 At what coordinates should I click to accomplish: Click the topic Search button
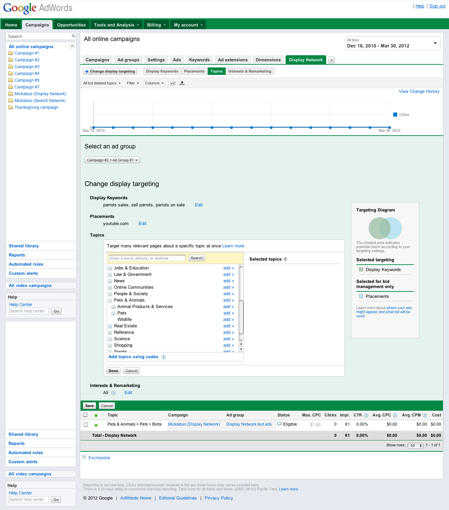coord(197,258)
